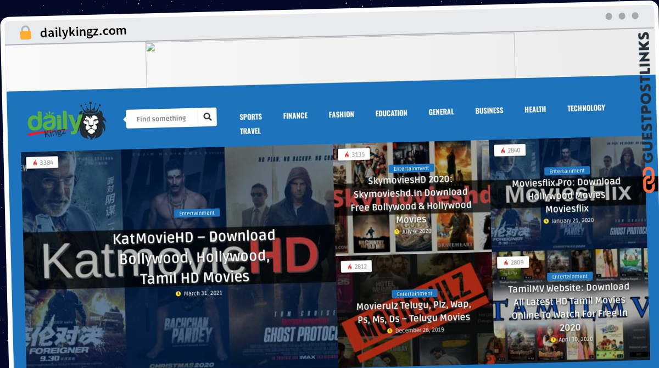The width and height of the screenshot is (659, 368).
Task: Click the March 31, 2021 date
Action: [203, 293]
